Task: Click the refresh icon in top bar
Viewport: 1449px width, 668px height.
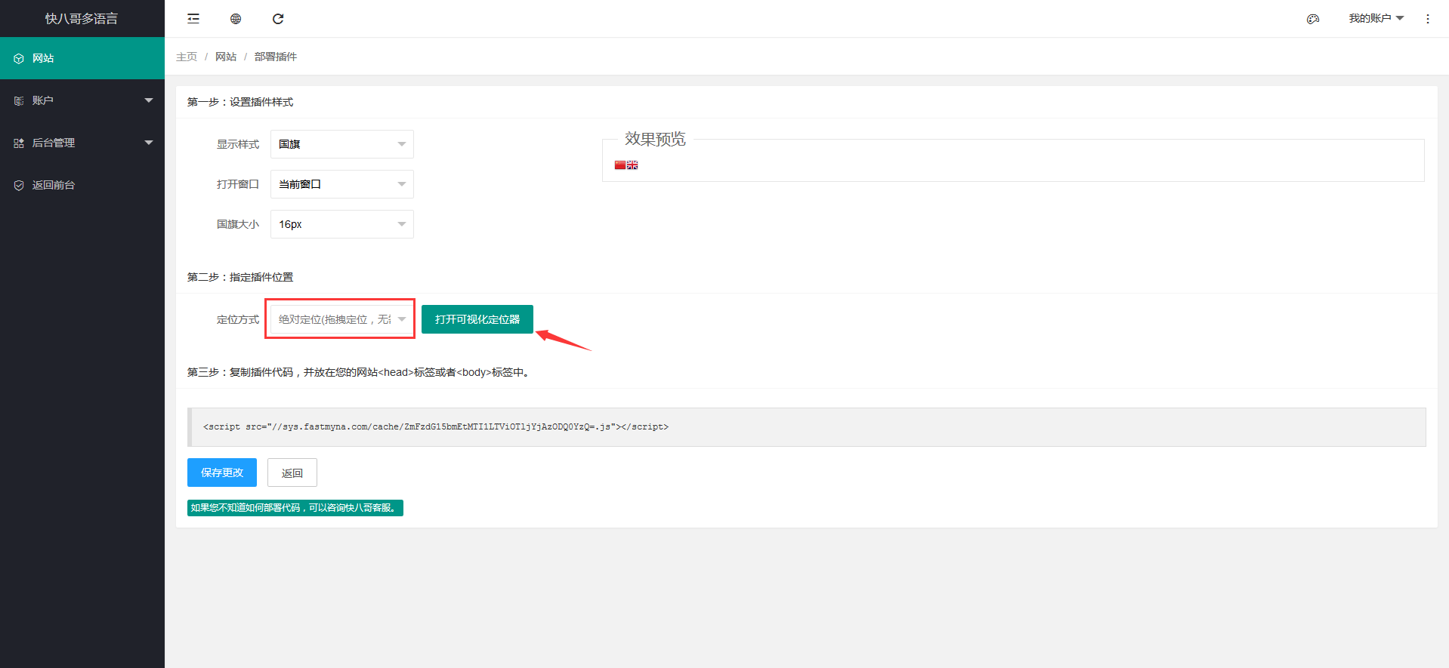Action: [x=278, y=19]
